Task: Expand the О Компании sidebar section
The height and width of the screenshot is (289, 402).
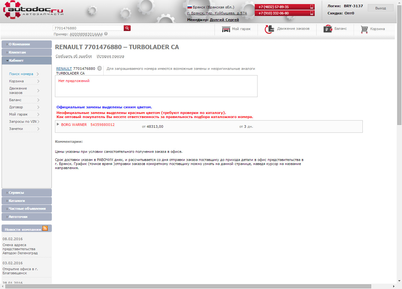Action: (x=27, y=44)
